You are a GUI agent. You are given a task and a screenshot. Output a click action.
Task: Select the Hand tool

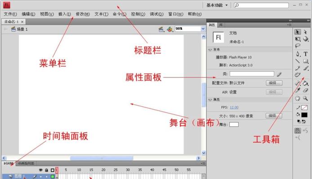[x=298, y=98]
